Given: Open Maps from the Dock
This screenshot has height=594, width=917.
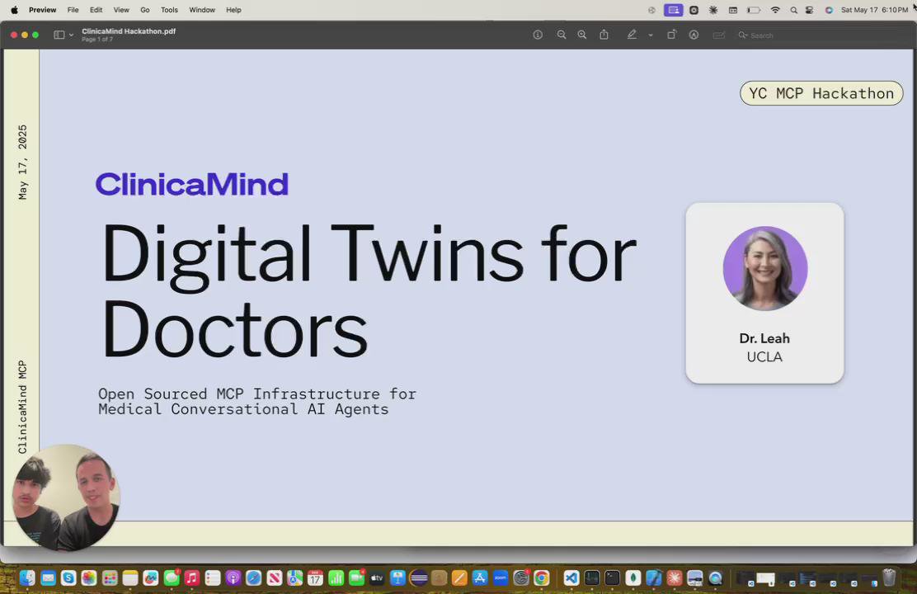Looking at the screenshot, I should pos(294,578).
